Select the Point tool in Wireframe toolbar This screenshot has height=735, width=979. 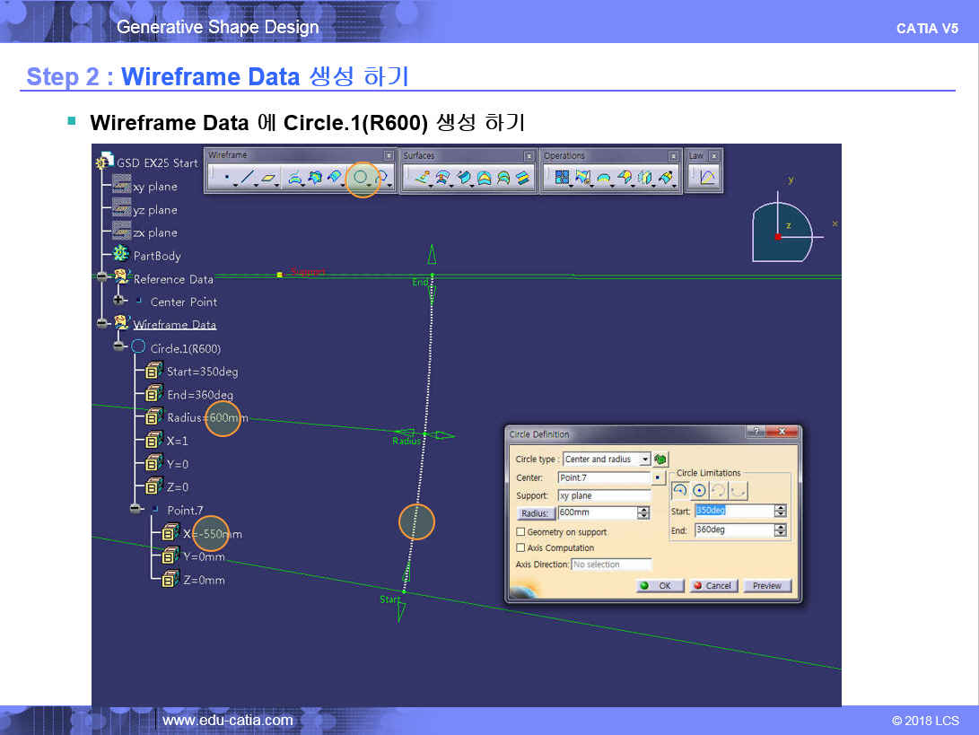pyautogui.click(x=225, y=179)
